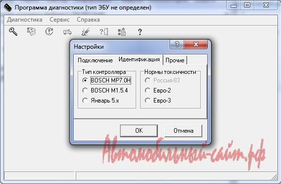
Task: Click the help question mark toolbar icon
Action: click(x=140, y=32)
